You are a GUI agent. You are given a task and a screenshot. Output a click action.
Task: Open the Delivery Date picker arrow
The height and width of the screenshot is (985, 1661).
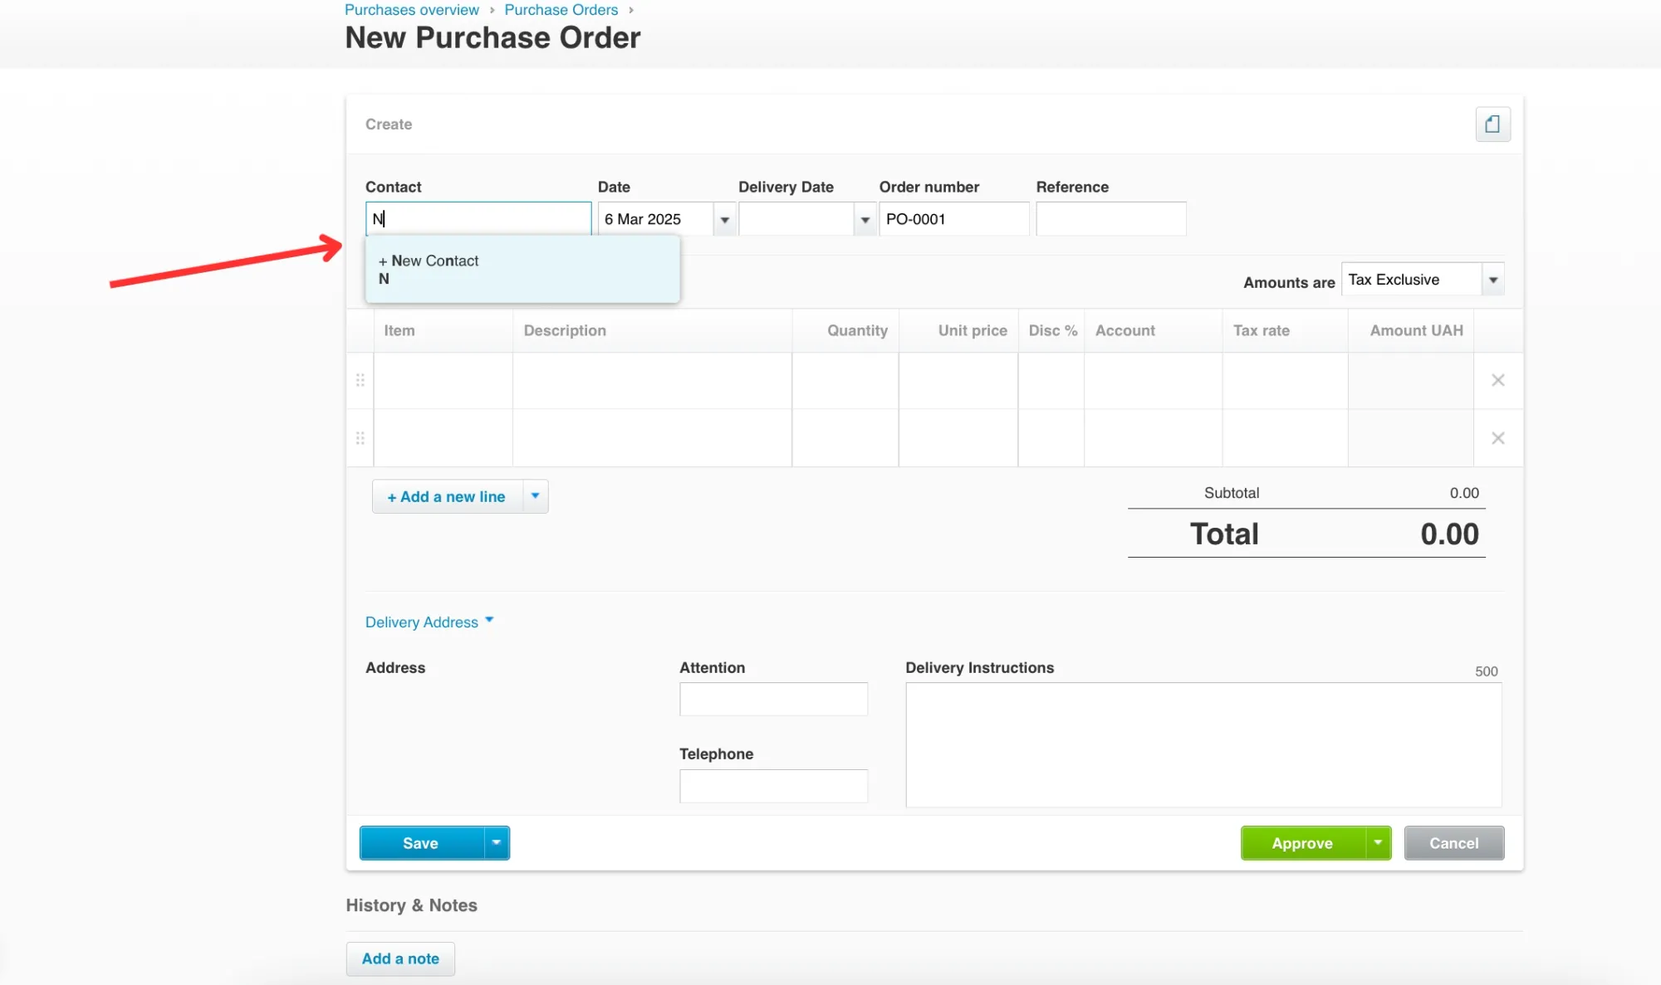click(x=865, y=219)
